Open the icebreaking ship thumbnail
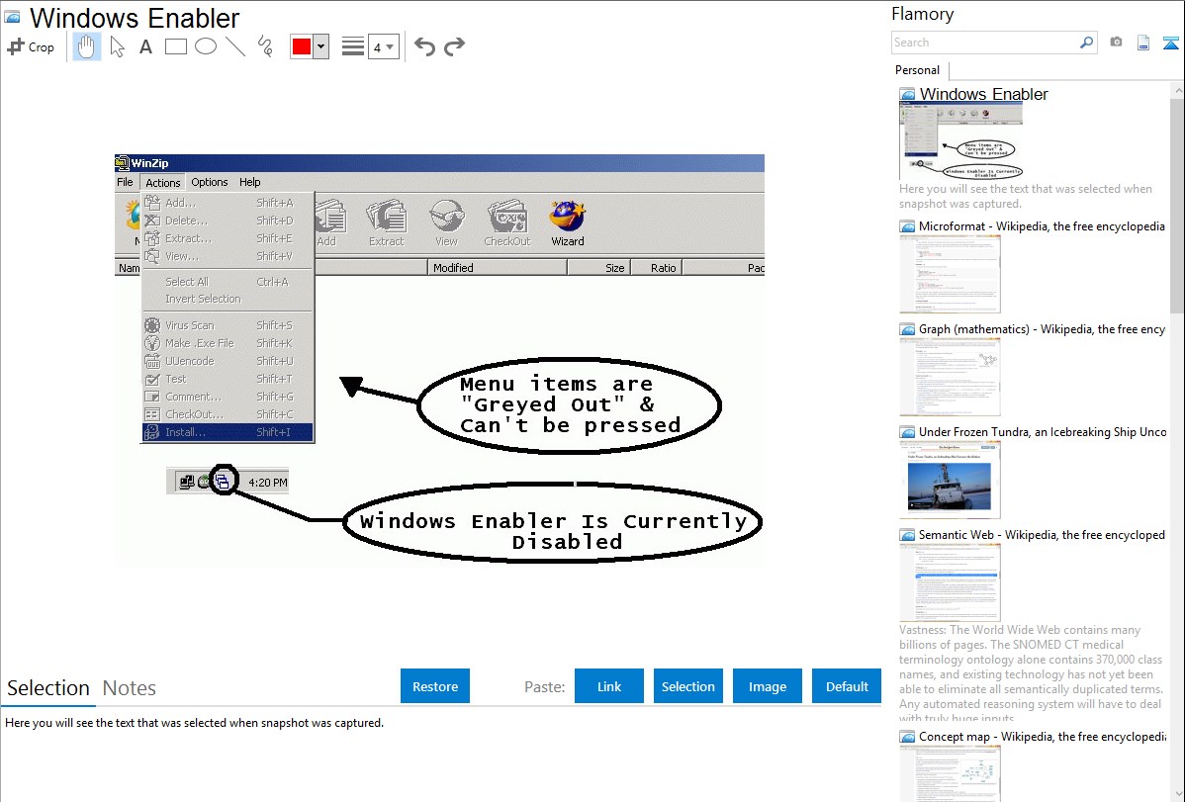This screenshot has width=1185, height=802. click(x=950, y=480)
